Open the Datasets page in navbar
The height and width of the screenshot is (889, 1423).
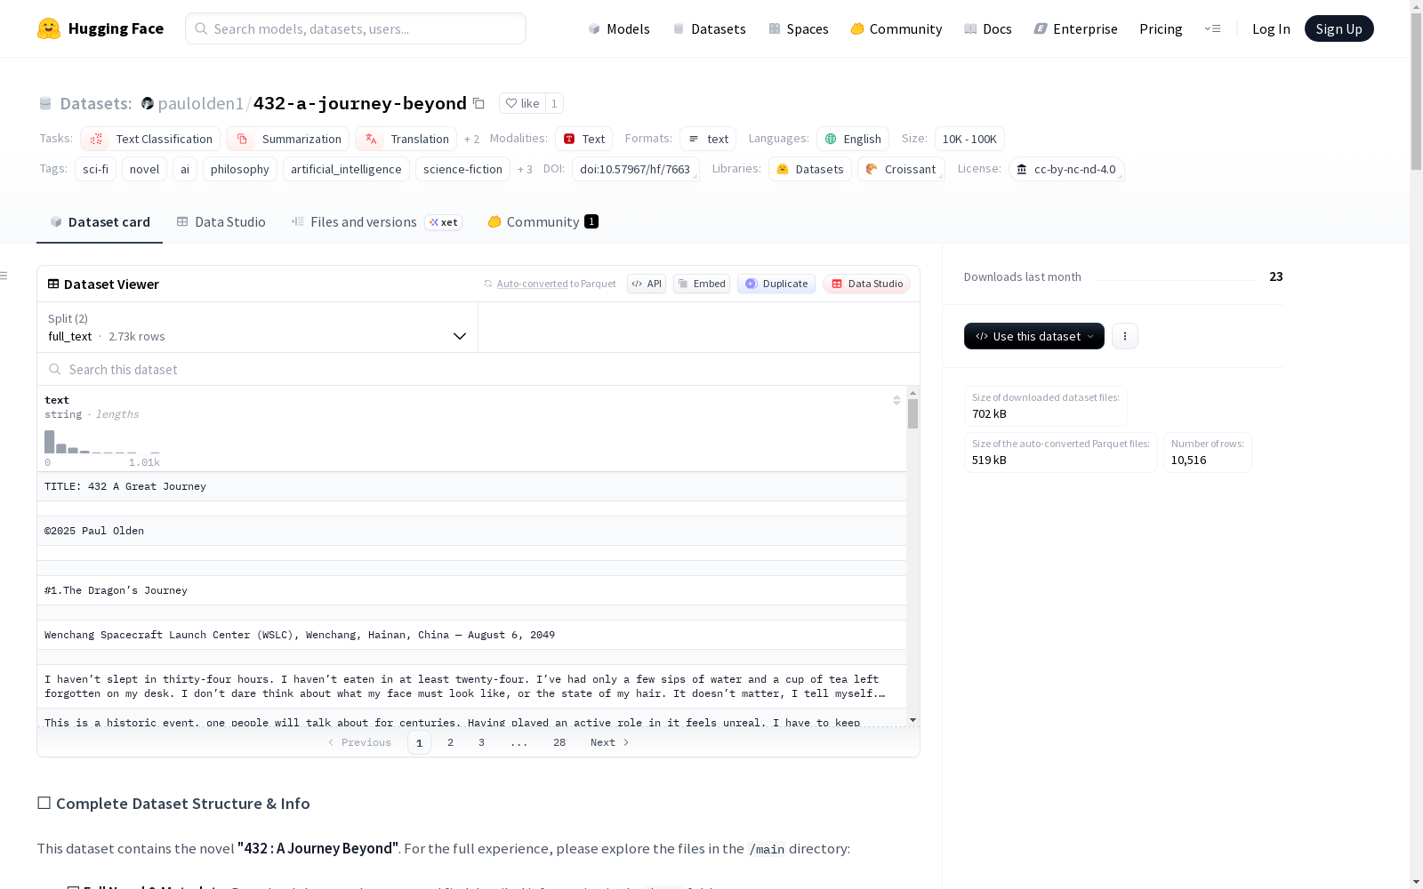tap(709, 28)
